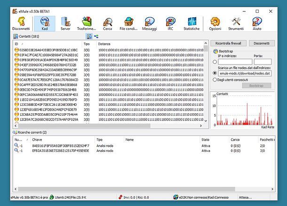Click the greyed Bootstrap button
The width and height of the screenshot is (287, 206).
click(256, 86)
